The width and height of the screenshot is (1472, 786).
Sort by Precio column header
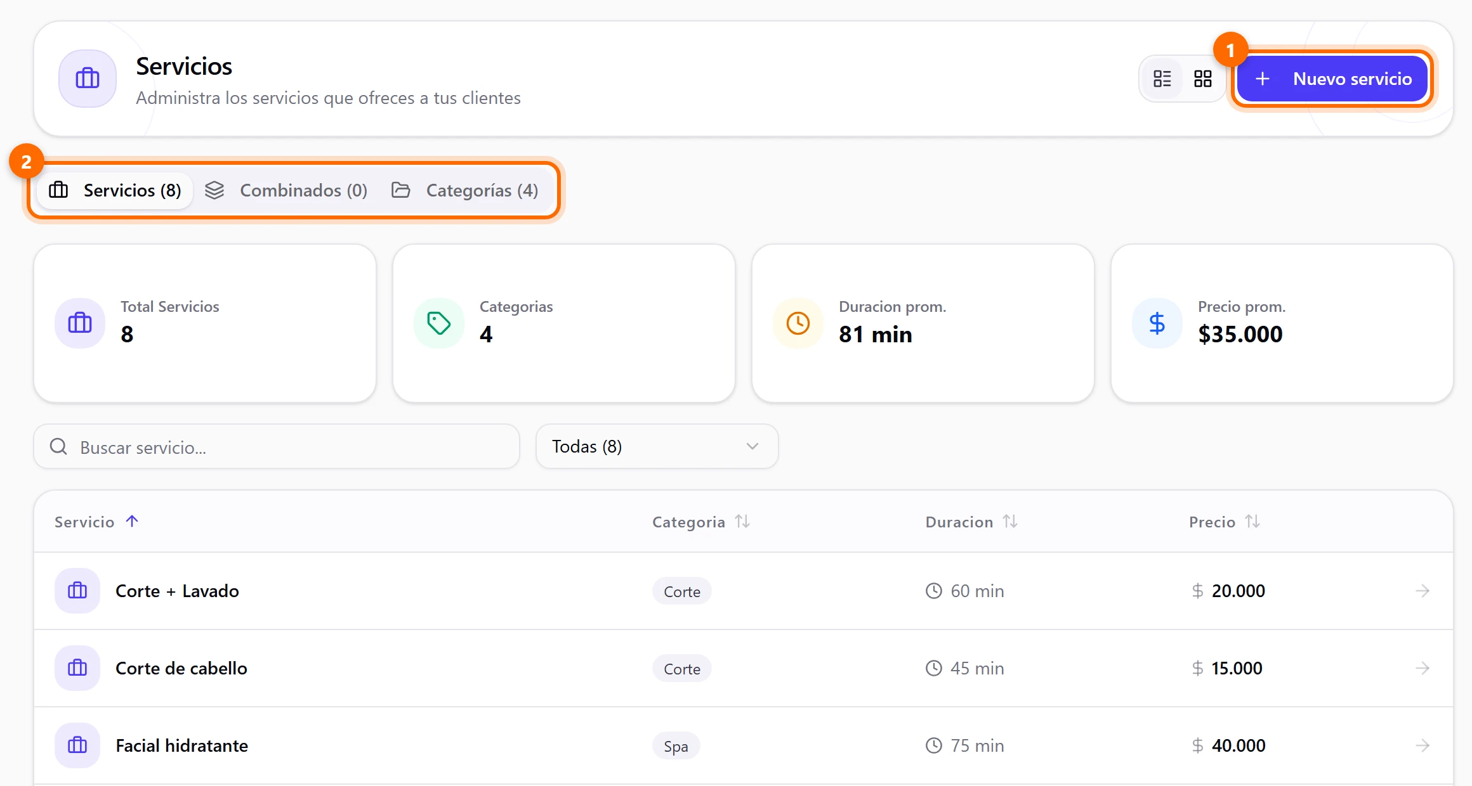click(1225, 522)
